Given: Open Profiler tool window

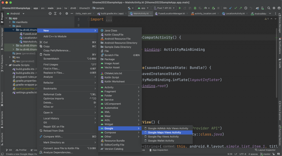Looking at the screenshot, I should coord(21,150).
